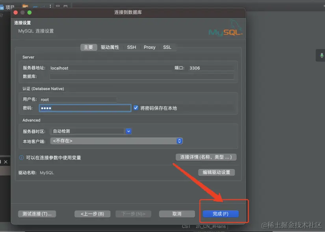Click the MySQL logo in the header
Image resolution: width=325 pixels, height=232 pixels.
point(225,28)
